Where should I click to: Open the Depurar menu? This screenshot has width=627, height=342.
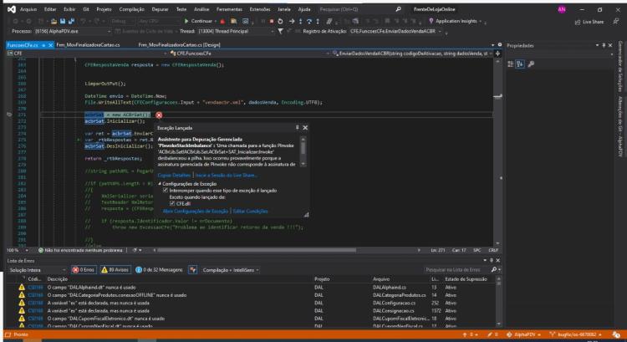click(x=160, y=9)
